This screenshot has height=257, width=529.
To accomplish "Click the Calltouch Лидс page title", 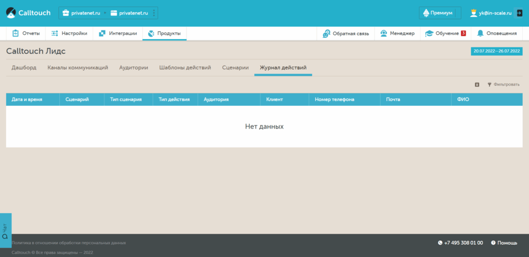I will 36,51.
